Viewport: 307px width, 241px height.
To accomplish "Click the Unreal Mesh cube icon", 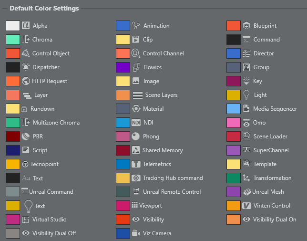I will coord(247,192).
